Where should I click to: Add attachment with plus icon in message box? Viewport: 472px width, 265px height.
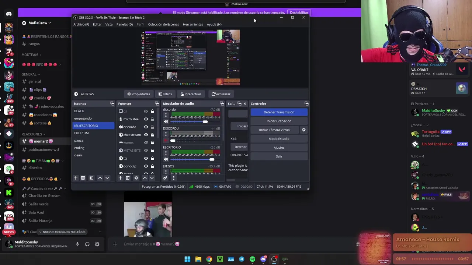pyautogui.click(x=115, y=244)
